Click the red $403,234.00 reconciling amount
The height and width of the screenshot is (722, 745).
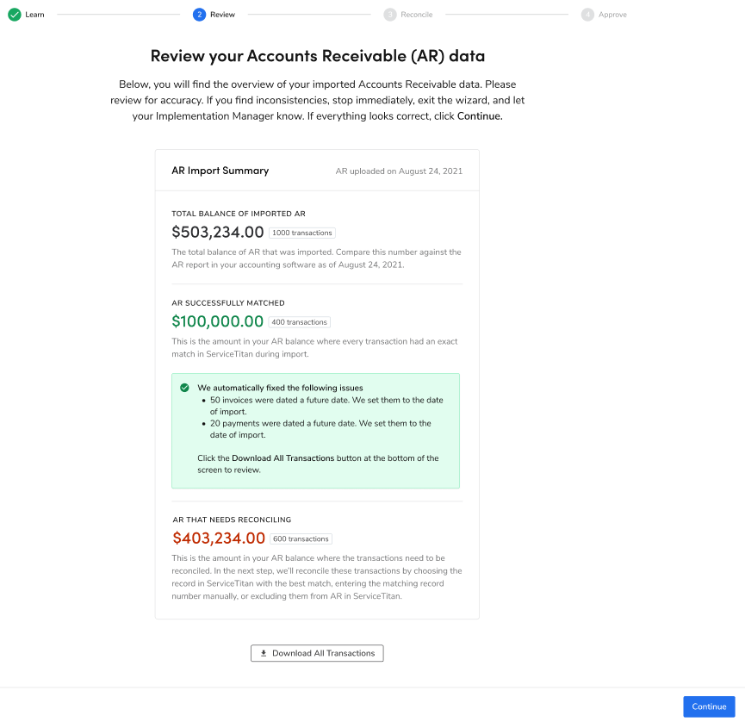219,538
